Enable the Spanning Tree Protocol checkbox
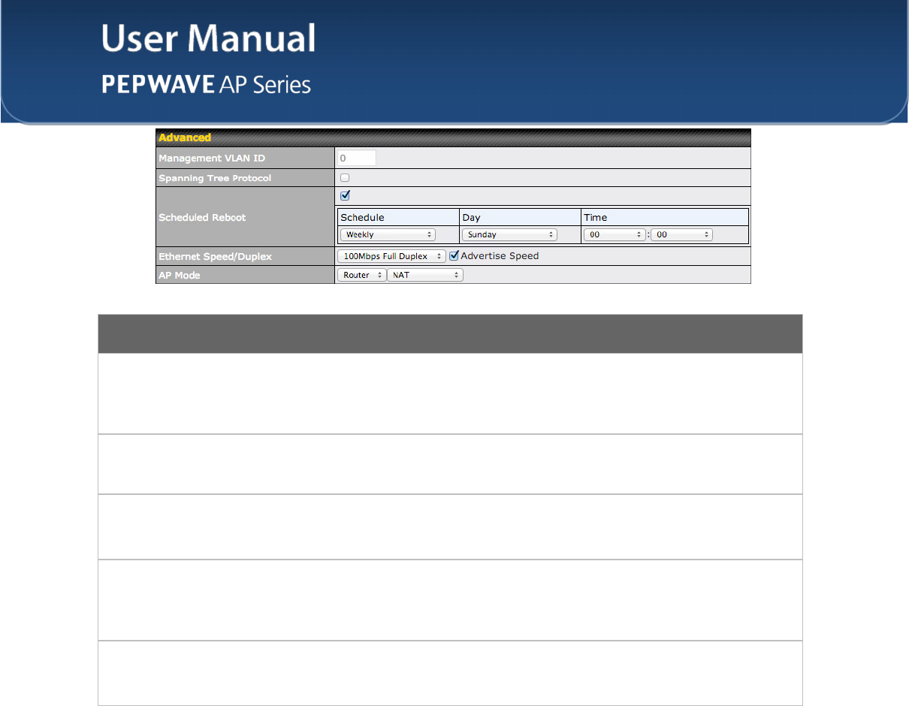This screenshot has height=706, width=909. point(345,178)
